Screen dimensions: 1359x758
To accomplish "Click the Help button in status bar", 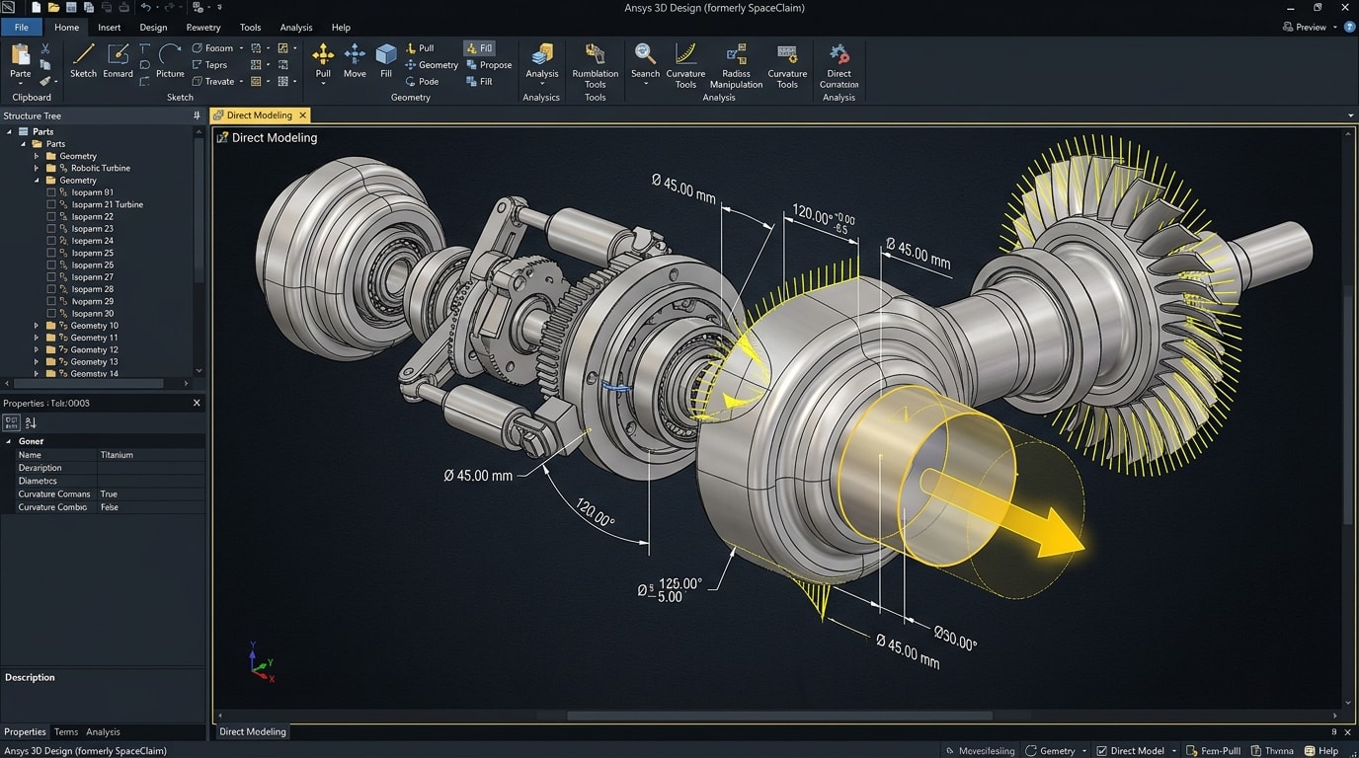I will pos(1321,751).
